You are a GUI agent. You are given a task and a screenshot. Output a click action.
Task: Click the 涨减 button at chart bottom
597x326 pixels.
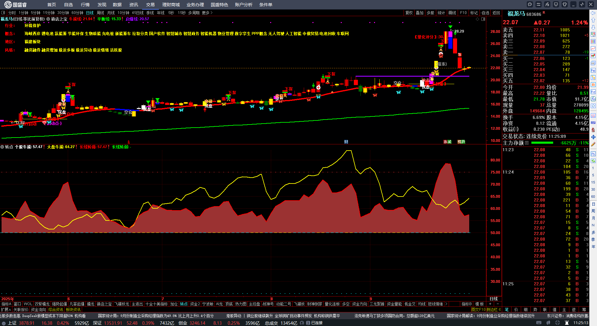(447, 142)
